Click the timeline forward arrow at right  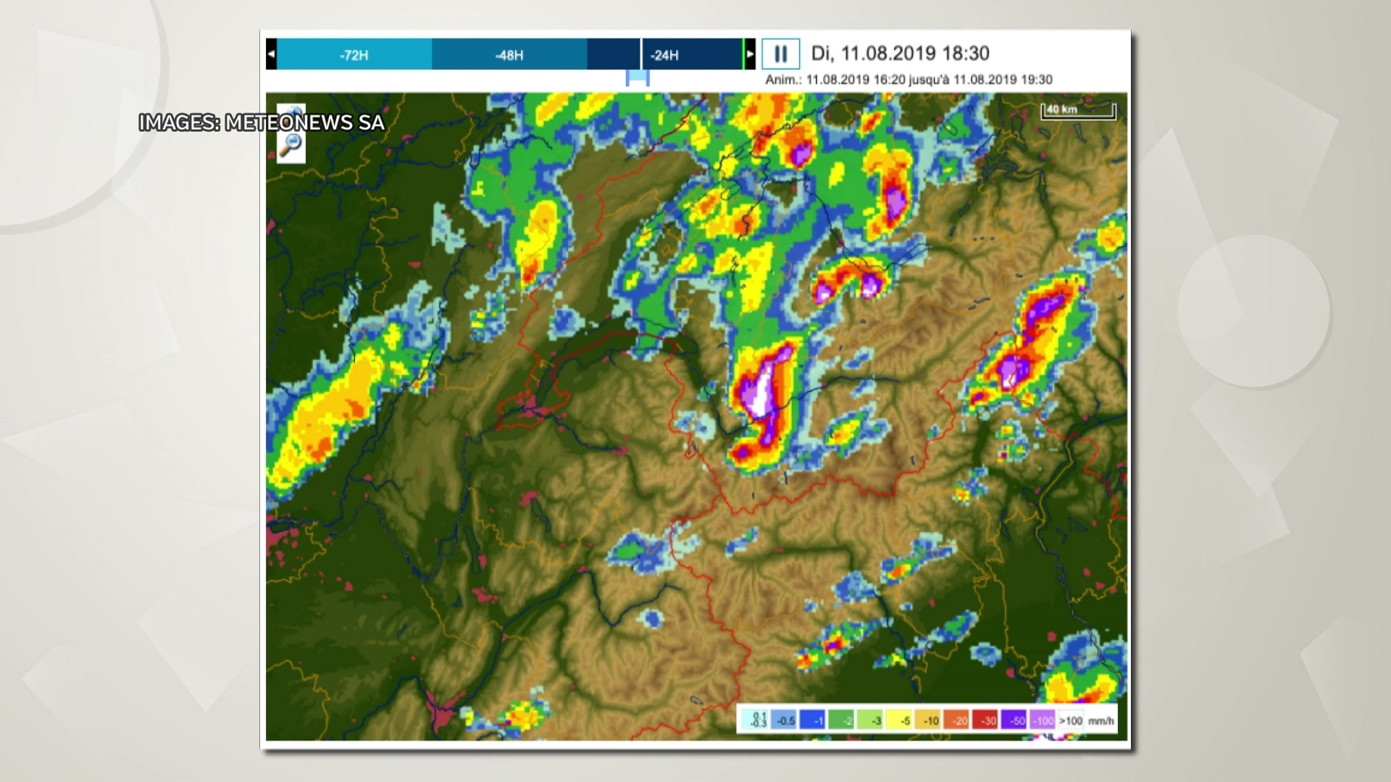[750, 54]
